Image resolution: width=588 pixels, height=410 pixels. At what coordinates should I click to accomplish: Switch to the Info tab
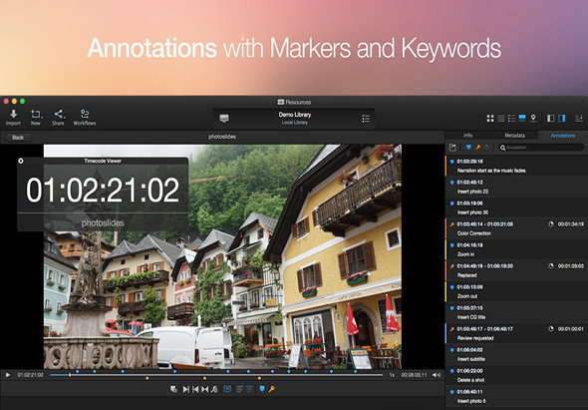pyautogui.click(x=468, y=135)
